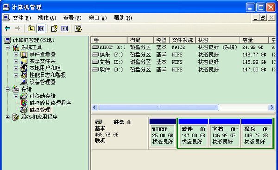This screenshot has height=170, width=278.
Task: Click the 磁盘管理 drive icon in the tree
Action: coord(24,110)
